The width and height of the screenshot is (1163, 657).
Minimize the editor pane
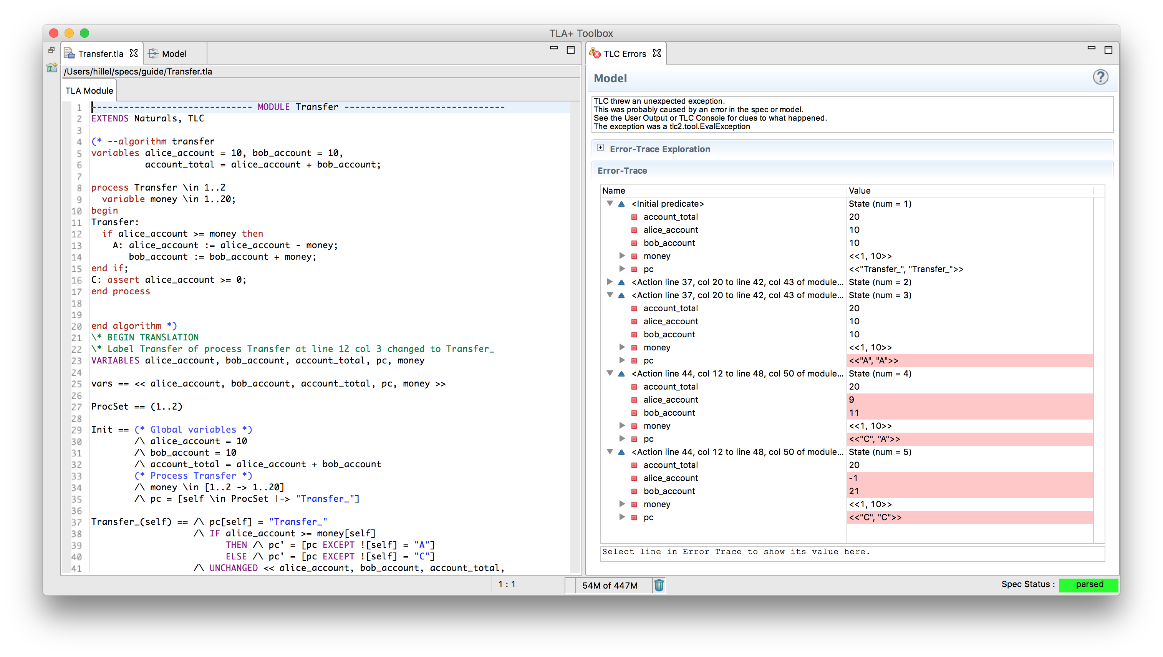553,48
